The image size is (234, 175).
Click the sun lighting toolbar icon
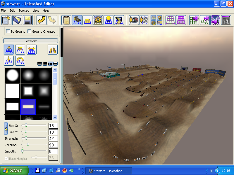108,20
